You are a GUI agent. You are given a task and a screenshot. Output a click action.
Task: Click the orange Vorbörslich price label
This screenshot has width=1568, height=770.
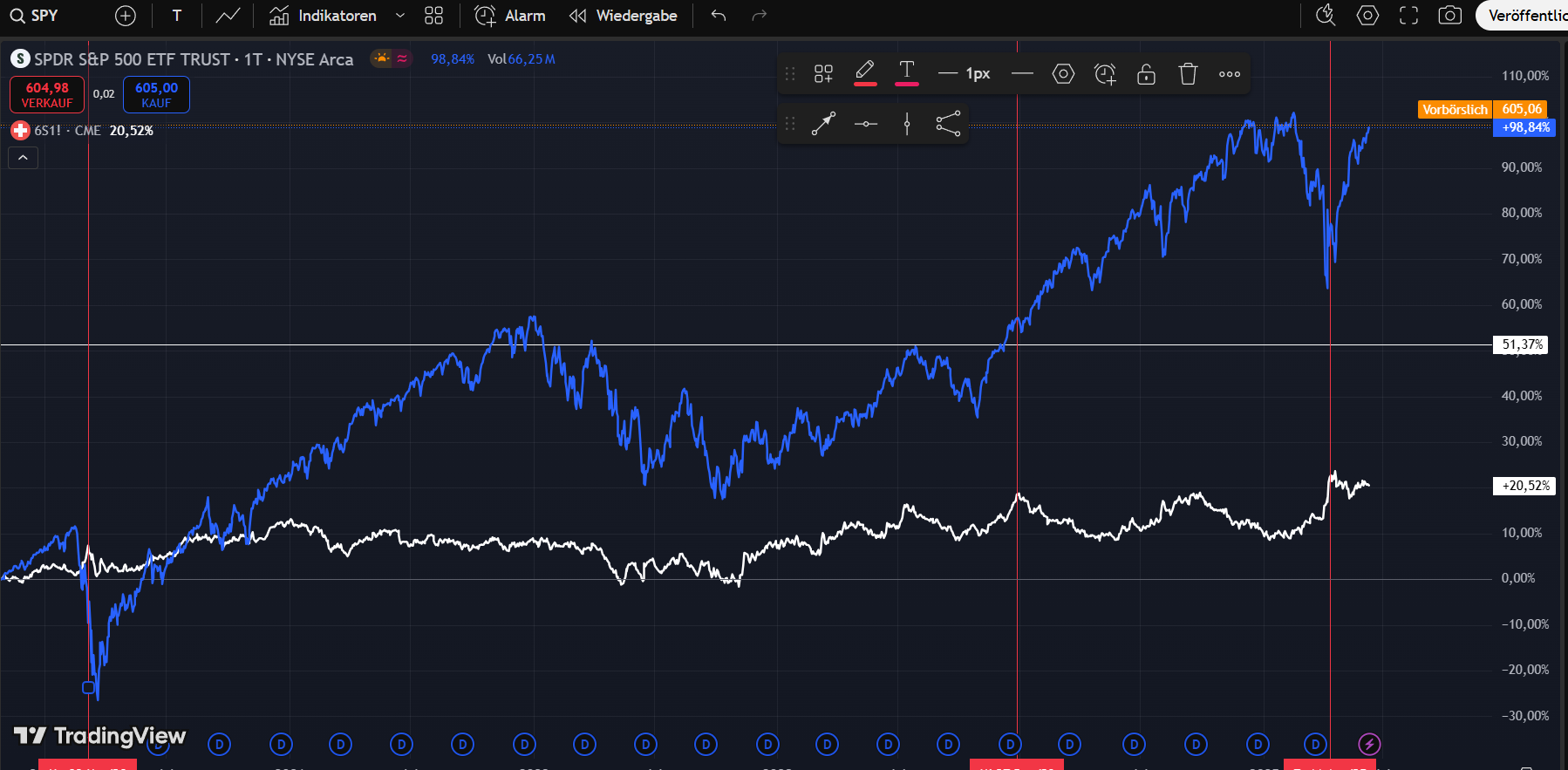(1455, 110)
